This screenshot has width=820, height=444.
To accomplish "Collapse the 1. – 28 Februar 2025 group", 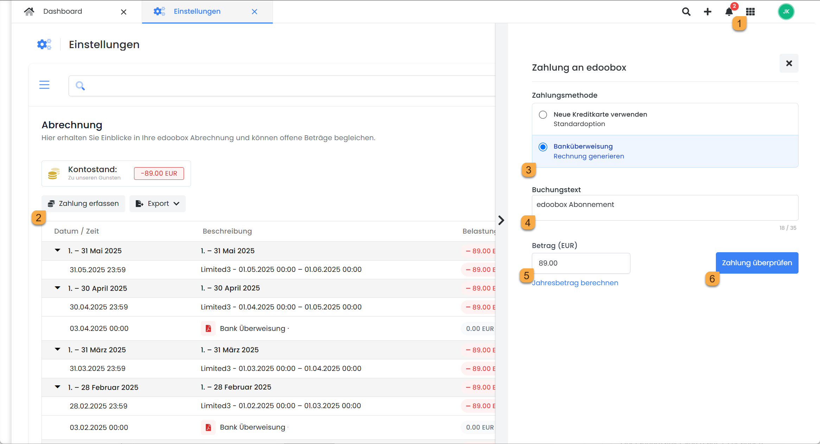I will (x=58, y=387).
